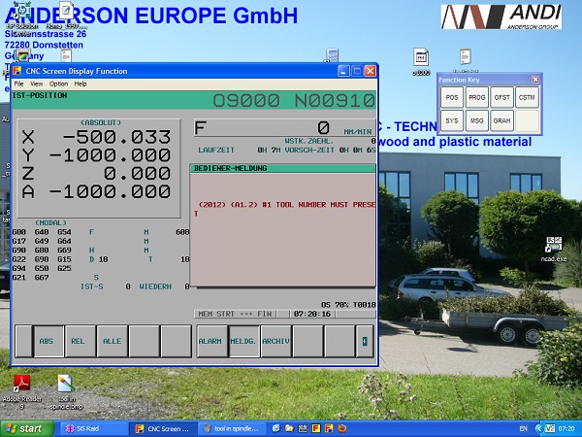Open the Internet Explorer quick launch icon
This screenshot has height=437, width=582.
tap(276, 428)
